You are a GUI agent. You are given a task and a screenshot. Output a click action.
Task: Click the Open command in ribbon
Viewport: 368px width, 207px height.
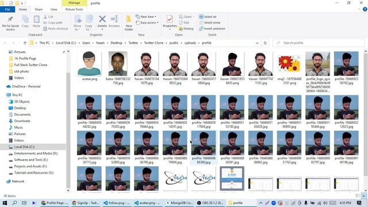point(186,17)
